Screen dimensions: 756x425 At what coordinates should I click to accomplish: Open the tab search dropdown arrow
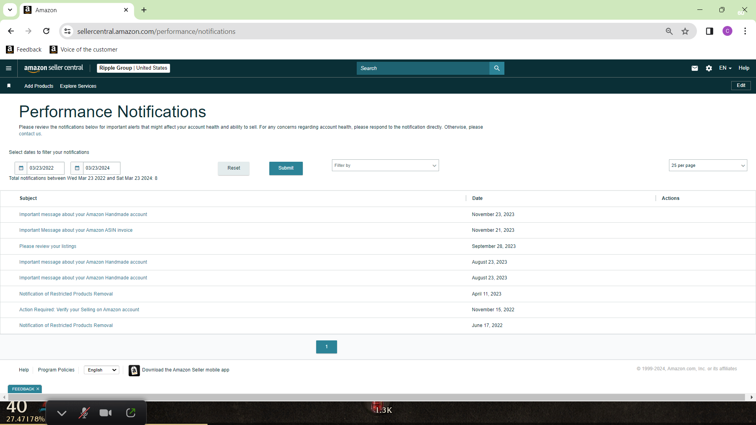click(x=10, y=10)
